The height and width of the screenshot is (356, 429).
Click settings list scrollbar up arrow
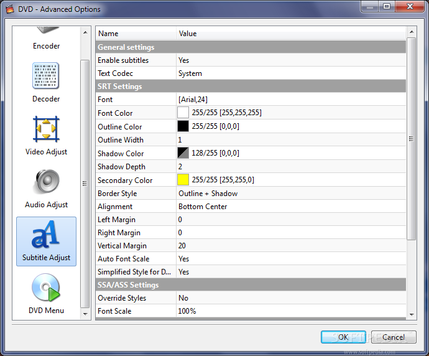point(412,32)
